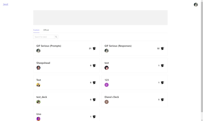Click author avatar on lowercase test deck

(107, 68)
